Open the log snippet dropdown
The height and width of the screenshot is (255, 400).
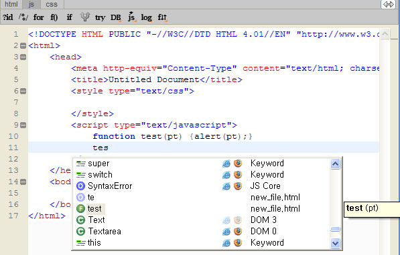(147, 17)
